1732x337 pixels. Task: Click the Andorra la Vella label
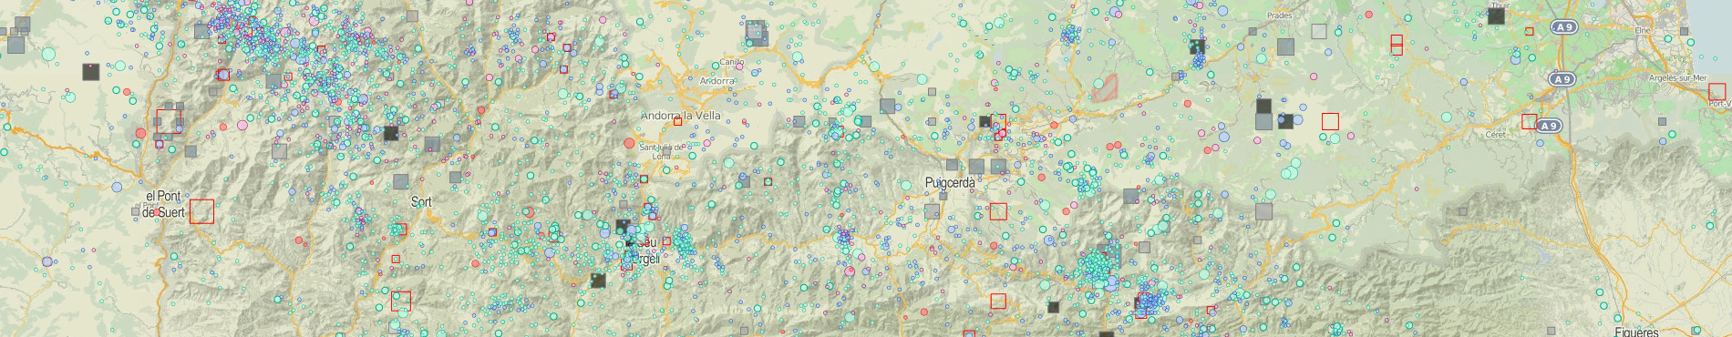pos(680,116)
